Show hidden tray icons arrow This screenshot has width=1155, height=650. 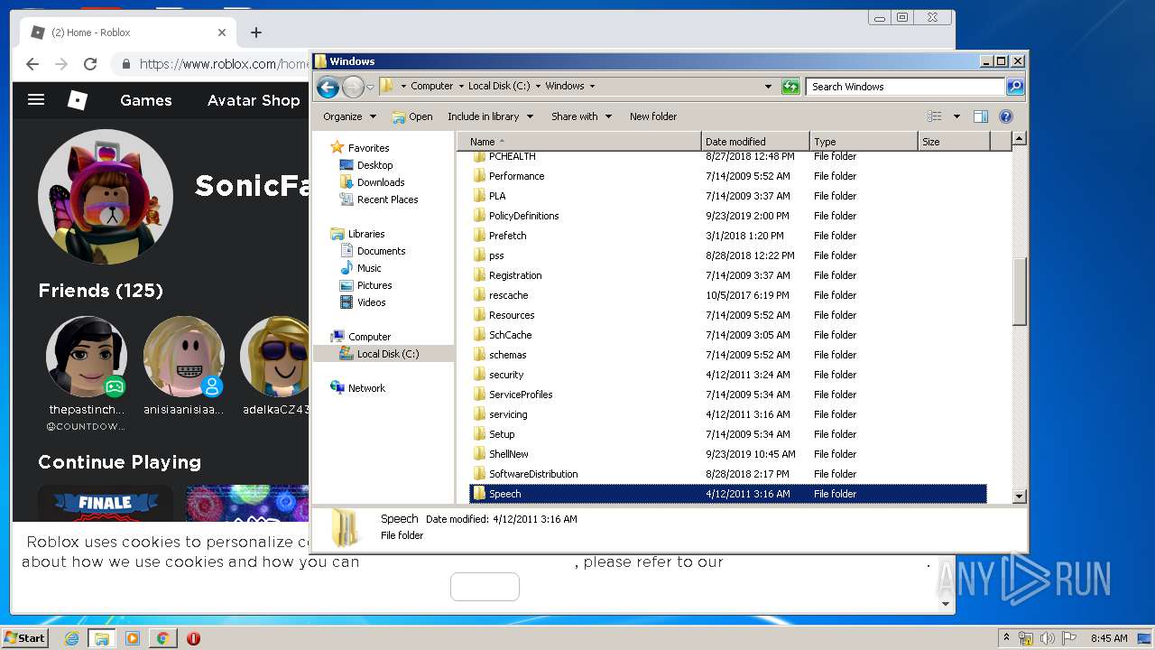tap(1006, 638)
